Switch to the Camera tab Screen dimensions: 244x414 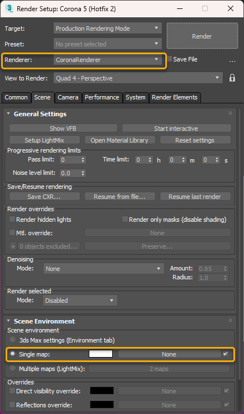(x=68, y=97)
